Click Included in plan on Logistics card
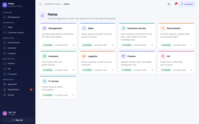 (101, 70)
